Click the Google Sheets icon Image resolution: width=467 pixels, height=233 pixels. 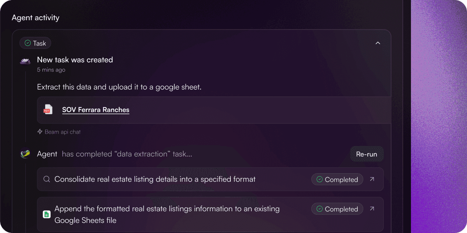click(46, 214)
